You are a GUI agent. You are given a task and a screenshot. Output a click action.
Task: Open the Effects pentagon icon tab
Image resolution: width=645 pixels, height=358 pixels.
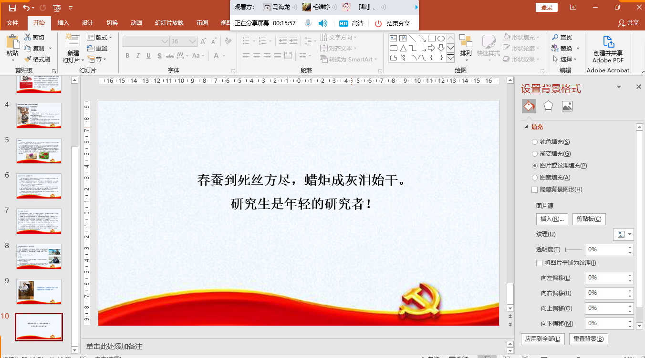tap(548, 106)
